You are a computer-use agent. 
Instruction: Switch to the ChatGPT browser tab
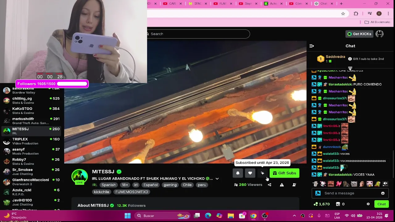[323, 4]
